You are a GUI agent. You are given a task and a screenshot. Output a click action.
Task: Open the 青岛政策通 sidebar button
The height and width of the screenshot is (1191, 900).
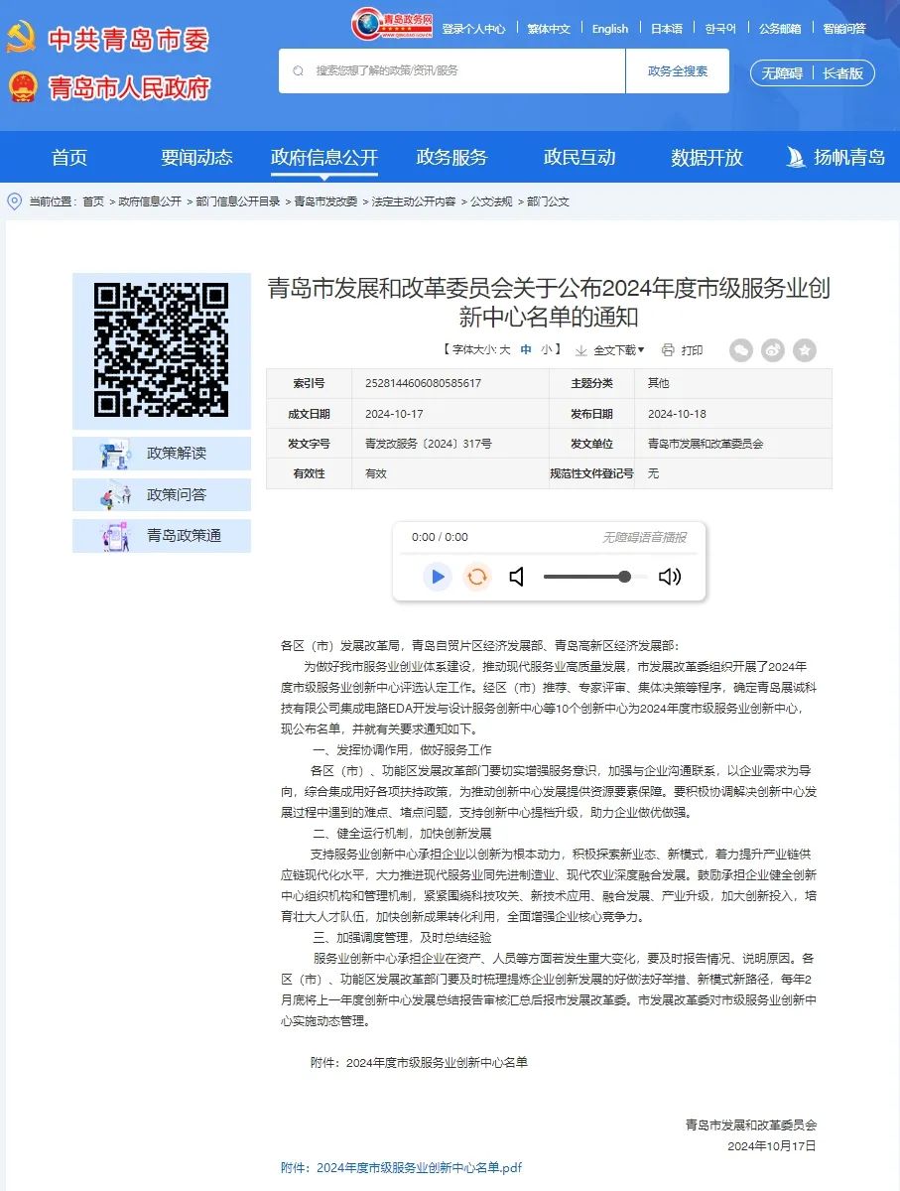tap(162, 536)
